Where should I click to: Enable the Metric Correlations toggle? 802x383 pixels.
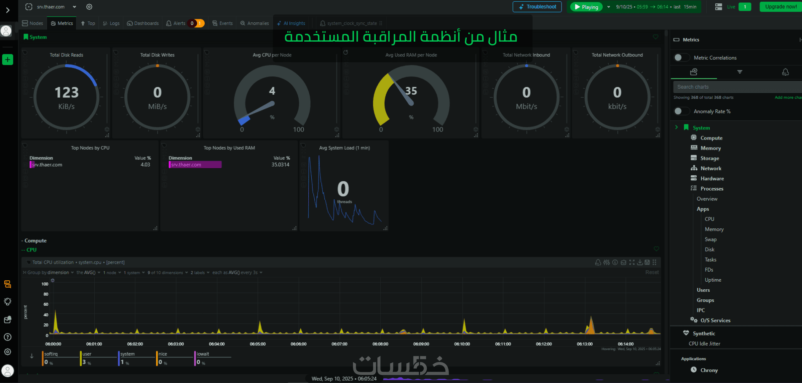[x=681, y=58]
